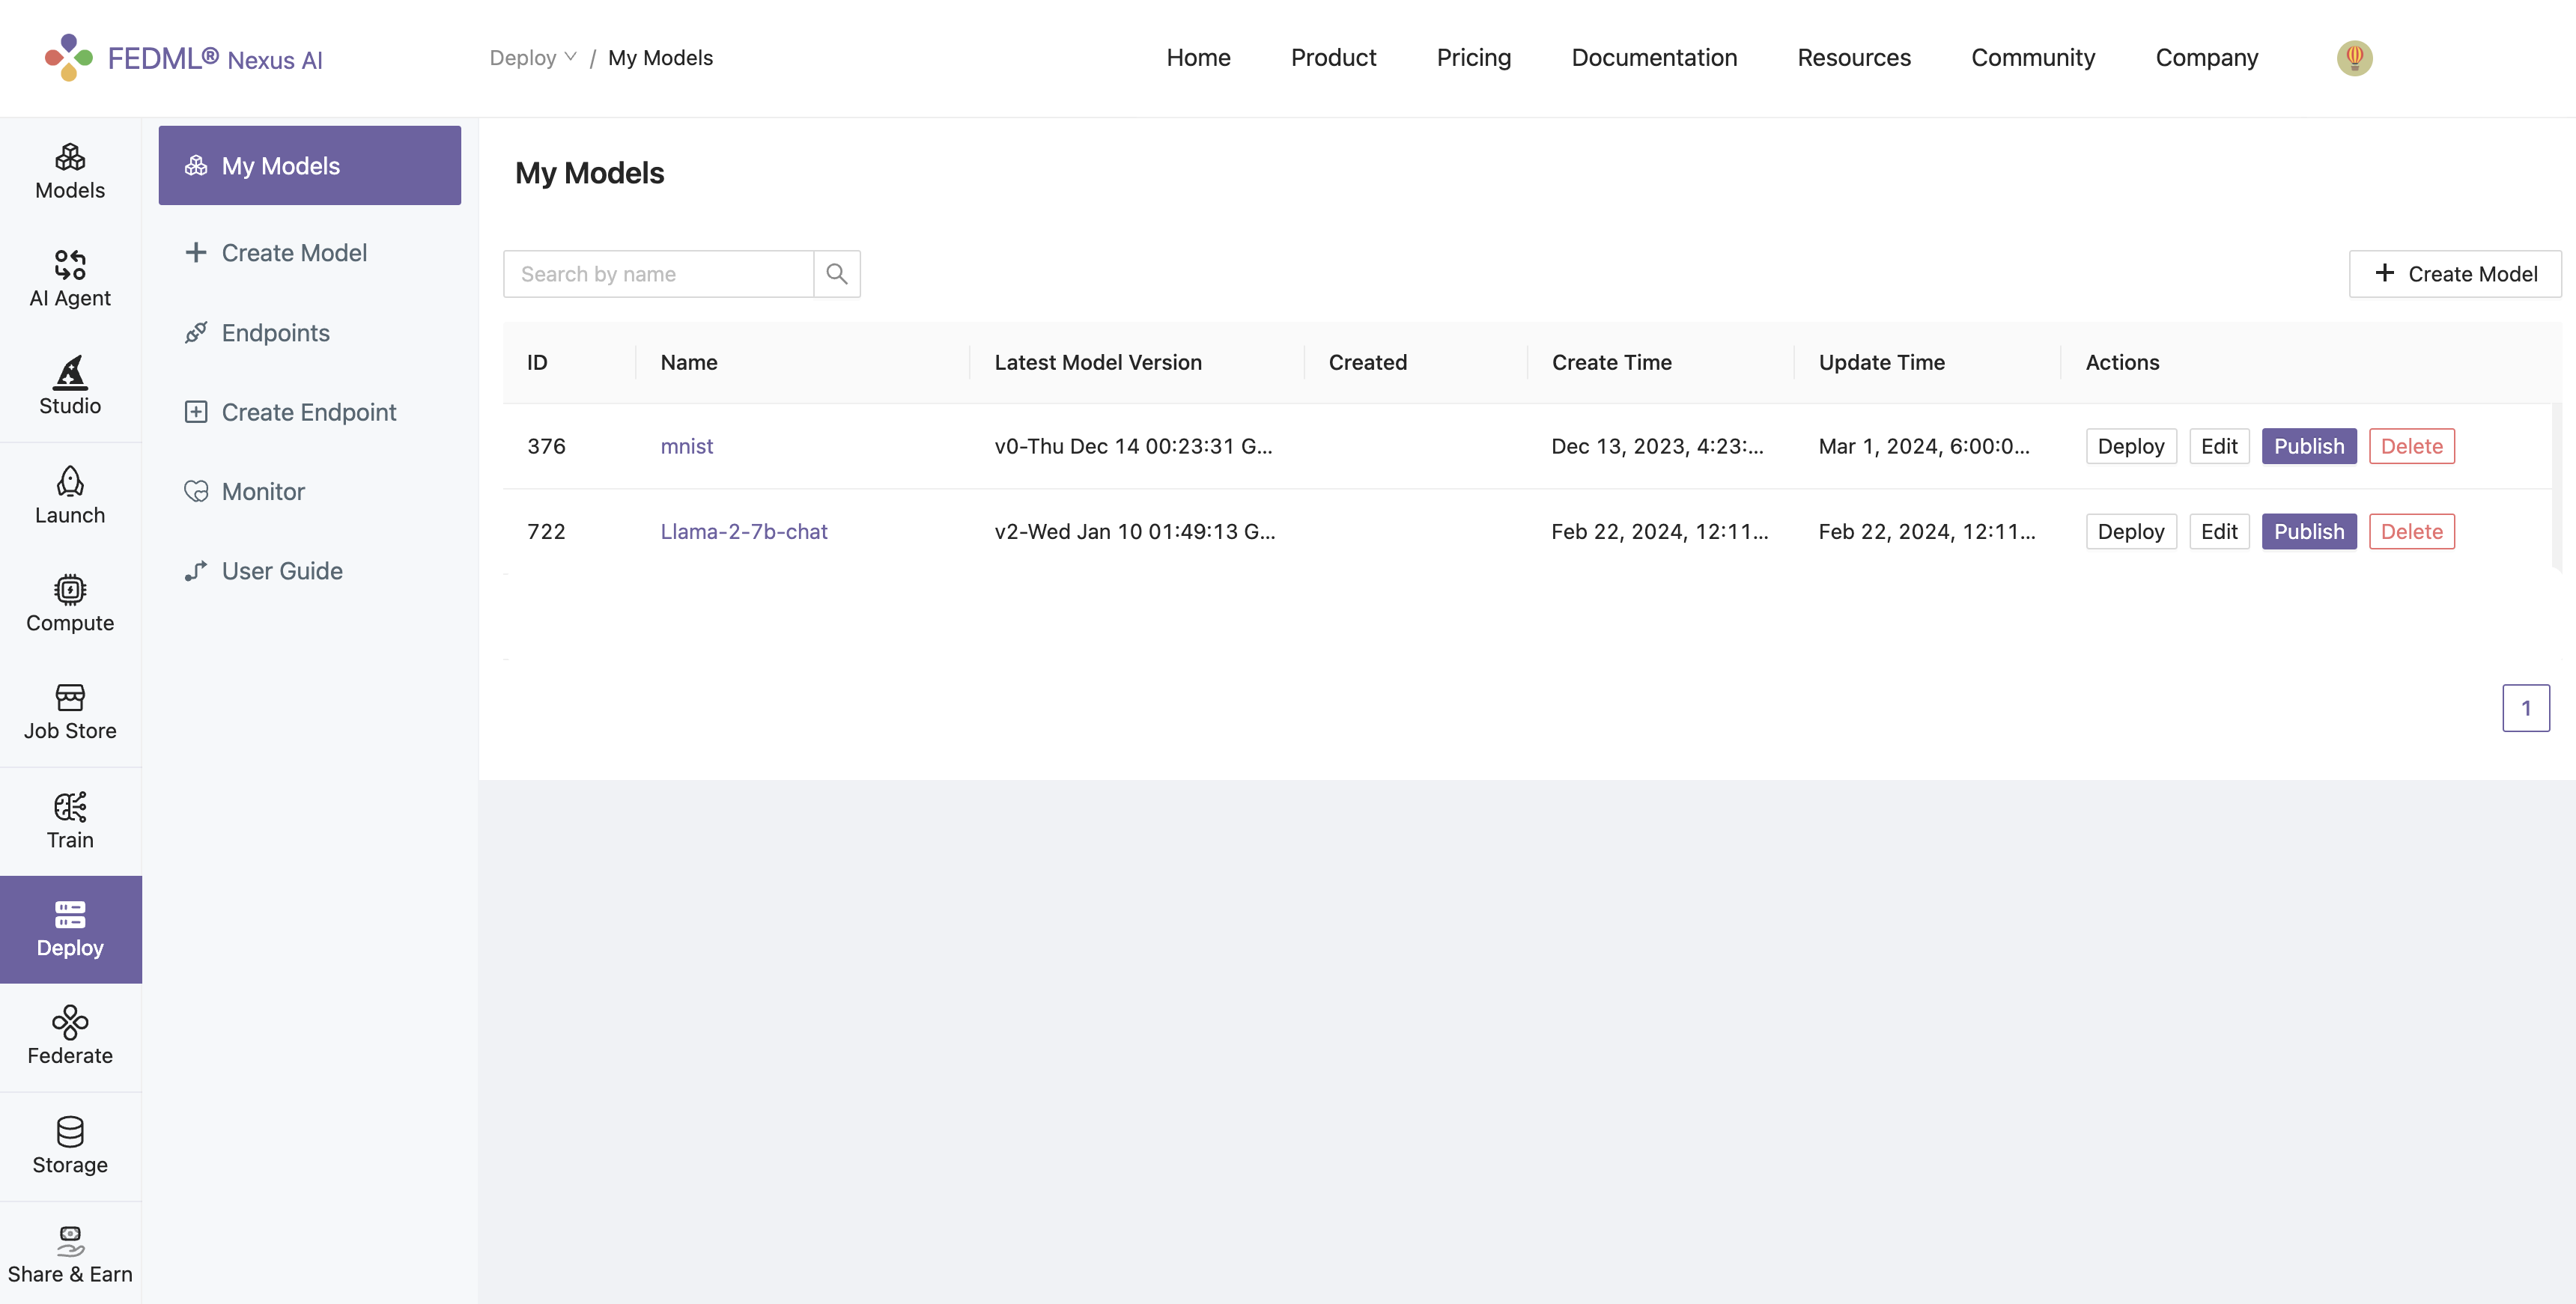This screenshot has height=1304, width=2576.
Task: Go to Studio in sidebar
Action: tap(70, 386)
